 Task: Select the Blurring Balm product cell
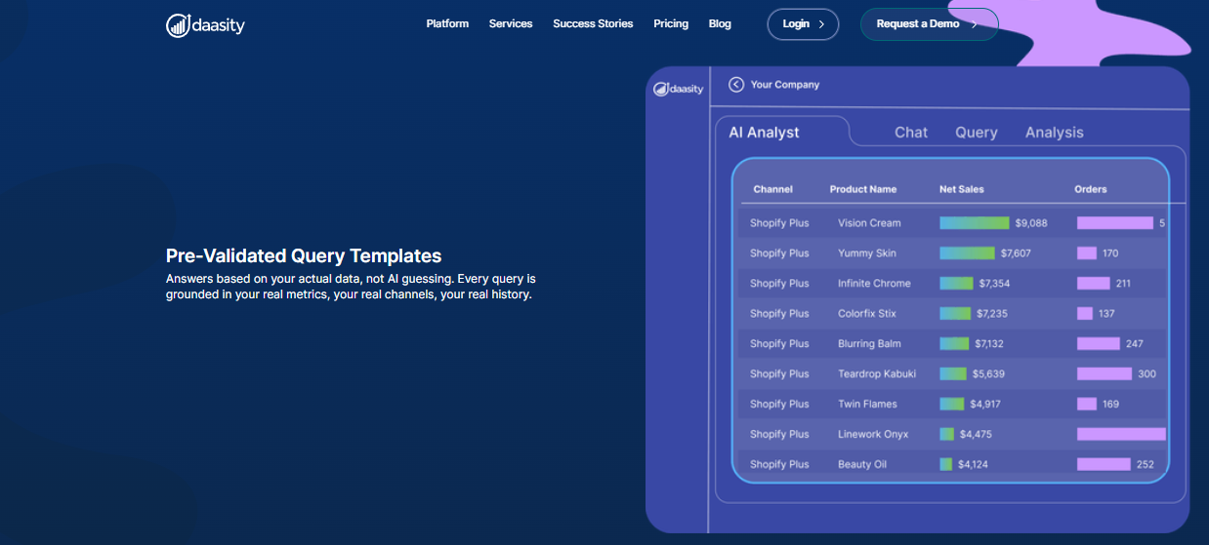[869, 344]
